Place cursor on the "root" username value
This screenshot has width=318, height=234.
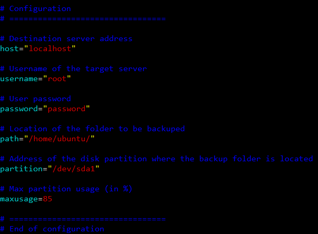[x=57, y=79]
